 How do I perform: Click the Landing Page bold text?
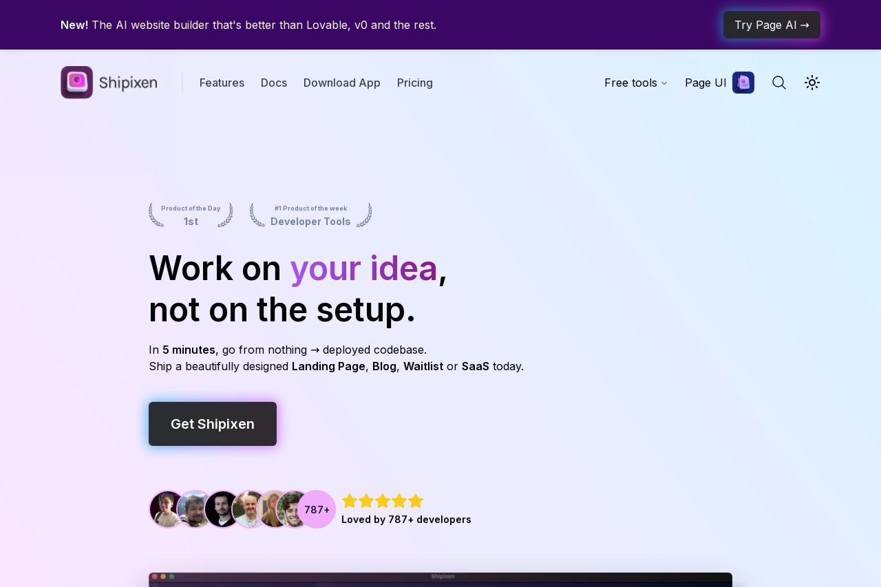tap(328, 366)
